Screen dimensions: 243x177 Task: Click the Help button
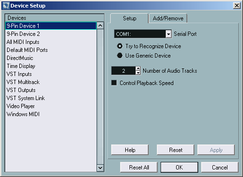point(130,150)
